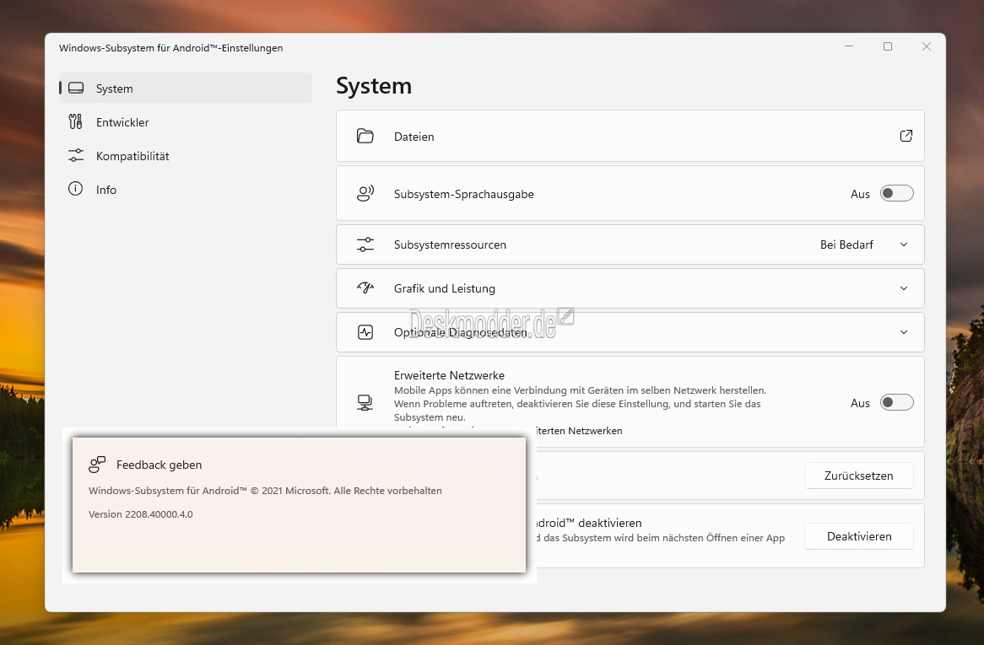The height and width of the screenshot is (645, 984).
Task: Select the System sidebar entry
Action: pyautogui.click(x=186, y=89)
